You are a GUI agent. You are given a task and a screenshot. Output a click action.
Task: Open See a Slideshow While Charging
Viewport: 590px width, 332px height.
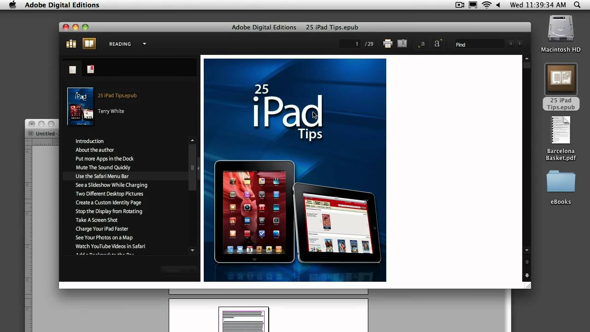(112, 185)
